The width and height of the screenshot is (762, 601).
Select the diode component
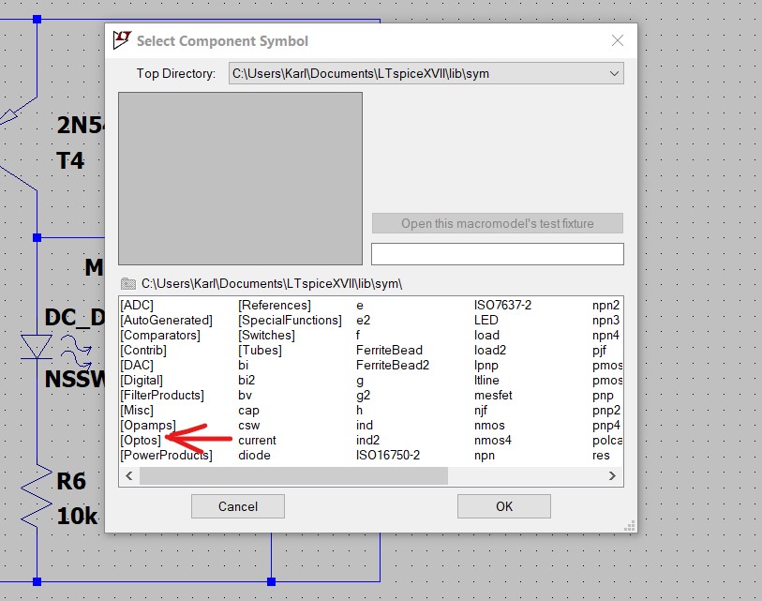[x=254, y=456]
